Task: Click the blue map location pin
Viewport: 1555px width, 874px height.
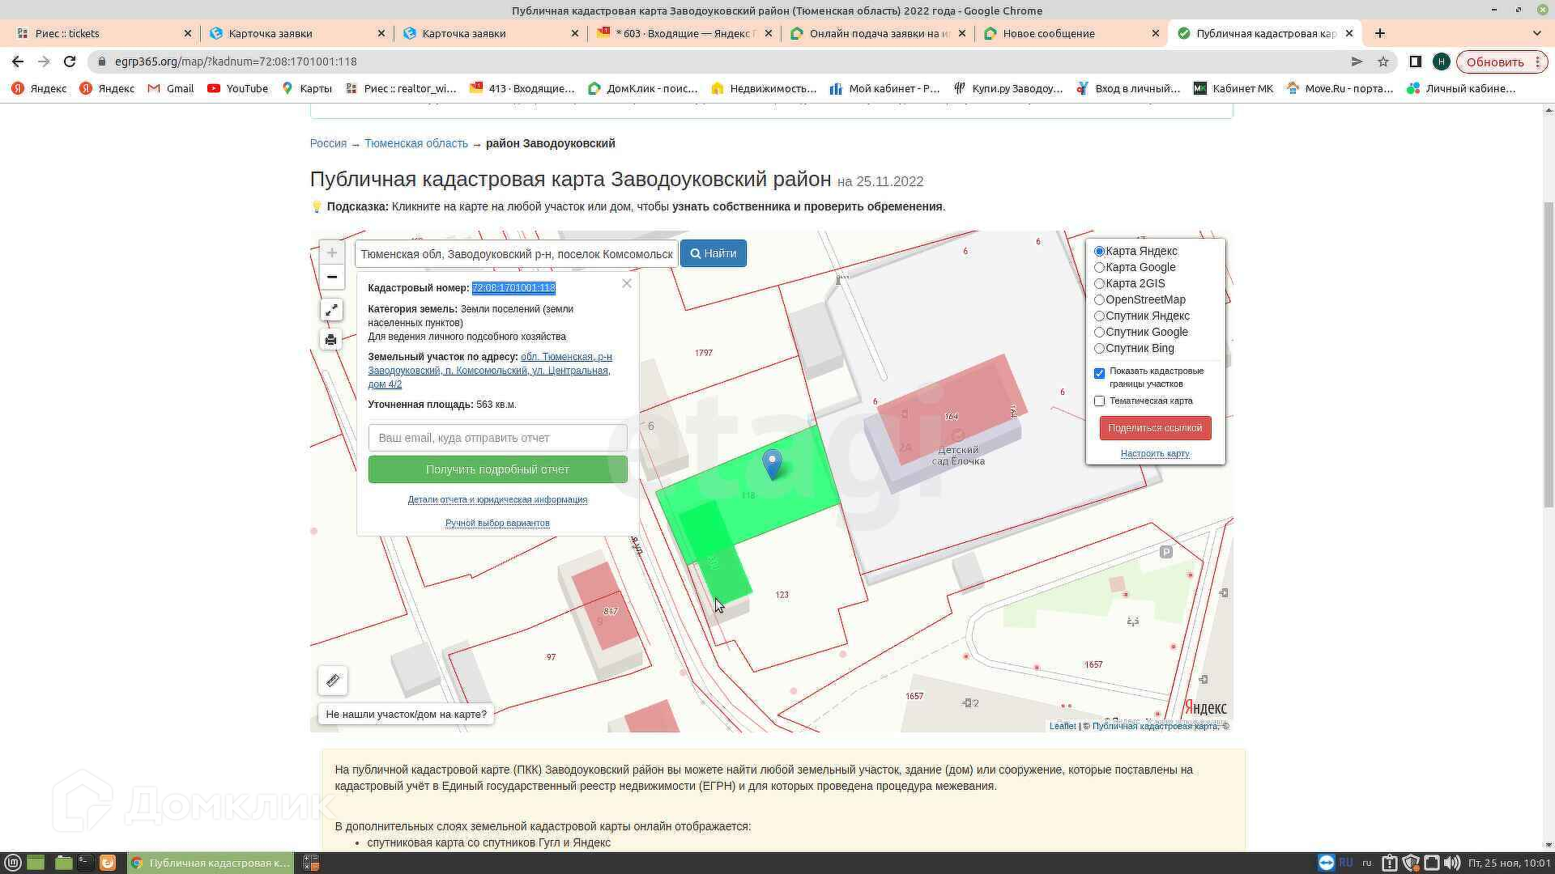Action: pyautogui.click(x=773, y=463)
